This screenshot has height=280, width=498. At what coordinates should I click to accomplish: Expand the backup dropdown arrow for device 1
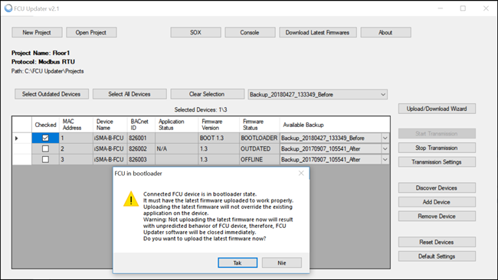(x=385, y=138)
